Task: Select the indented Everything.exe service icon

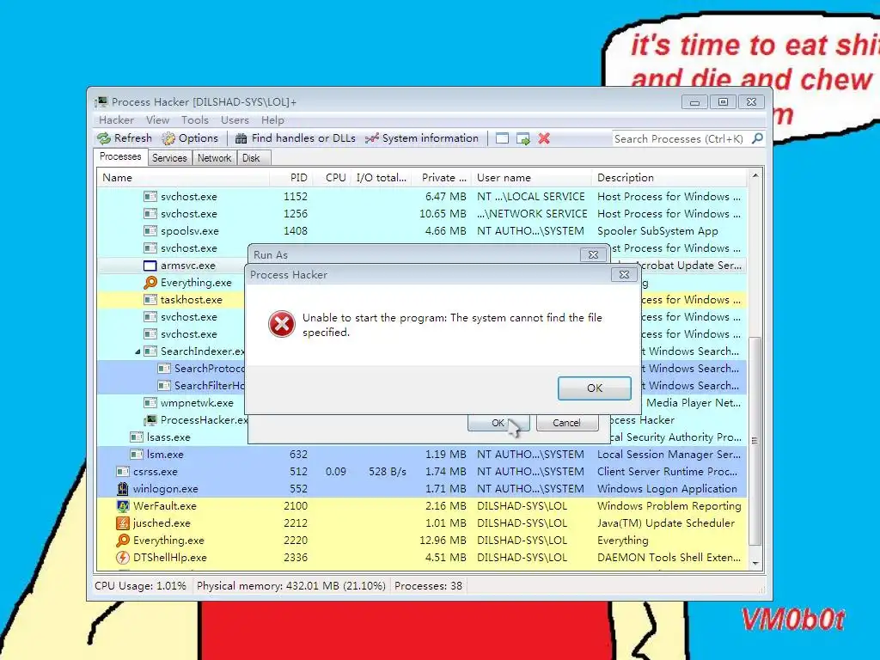Action: [150, 282]
